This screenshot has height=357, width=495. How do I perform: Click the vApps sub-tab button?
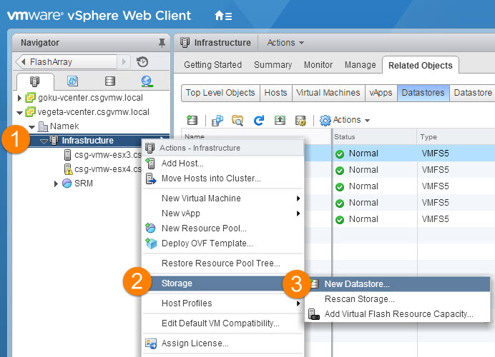pos(381,93)
